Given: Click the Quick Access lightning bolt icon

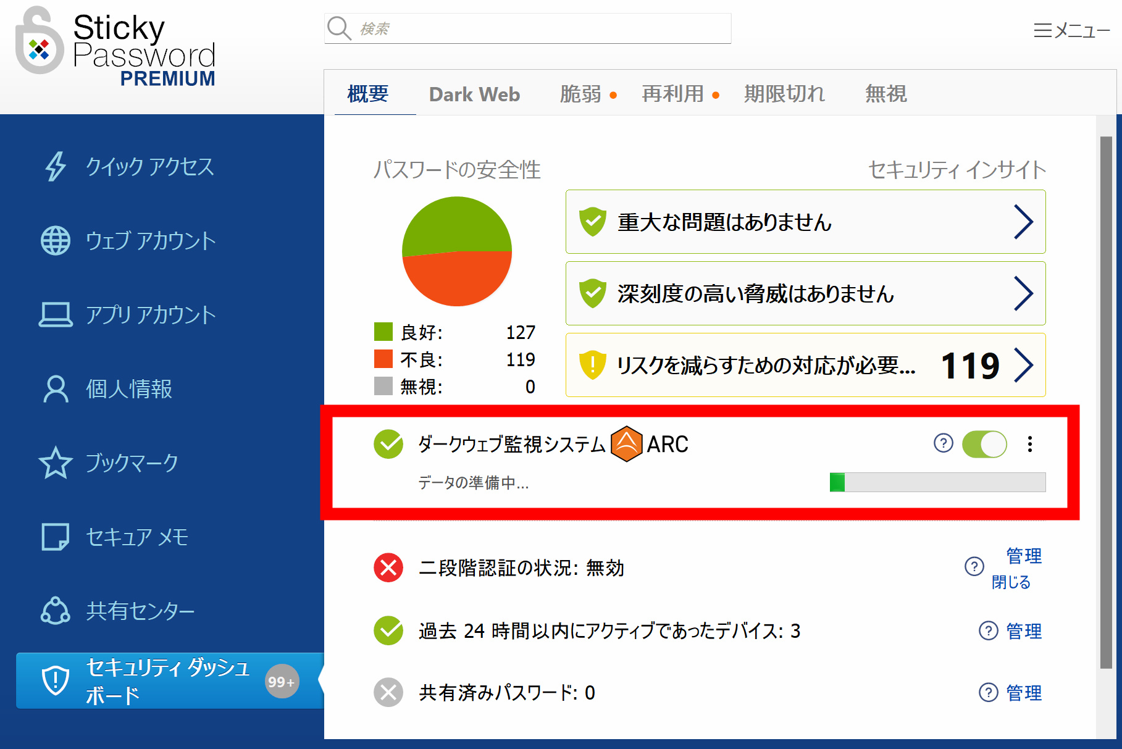Looking at the screenshot, I should (x=56, y=167).
